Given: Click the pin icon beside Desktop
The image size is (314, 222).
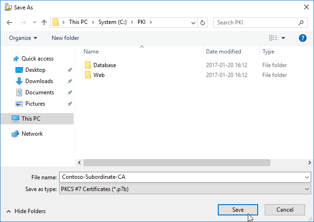Looking at the screenshot, I should tap(69, 70).
